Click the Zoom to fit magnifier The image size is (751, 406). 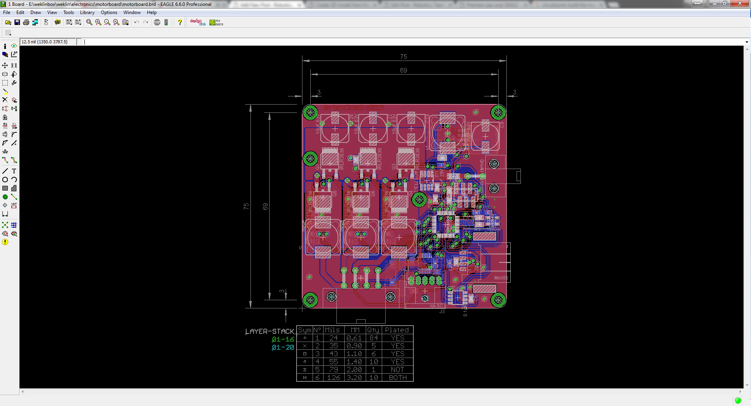tap(89, 22)
